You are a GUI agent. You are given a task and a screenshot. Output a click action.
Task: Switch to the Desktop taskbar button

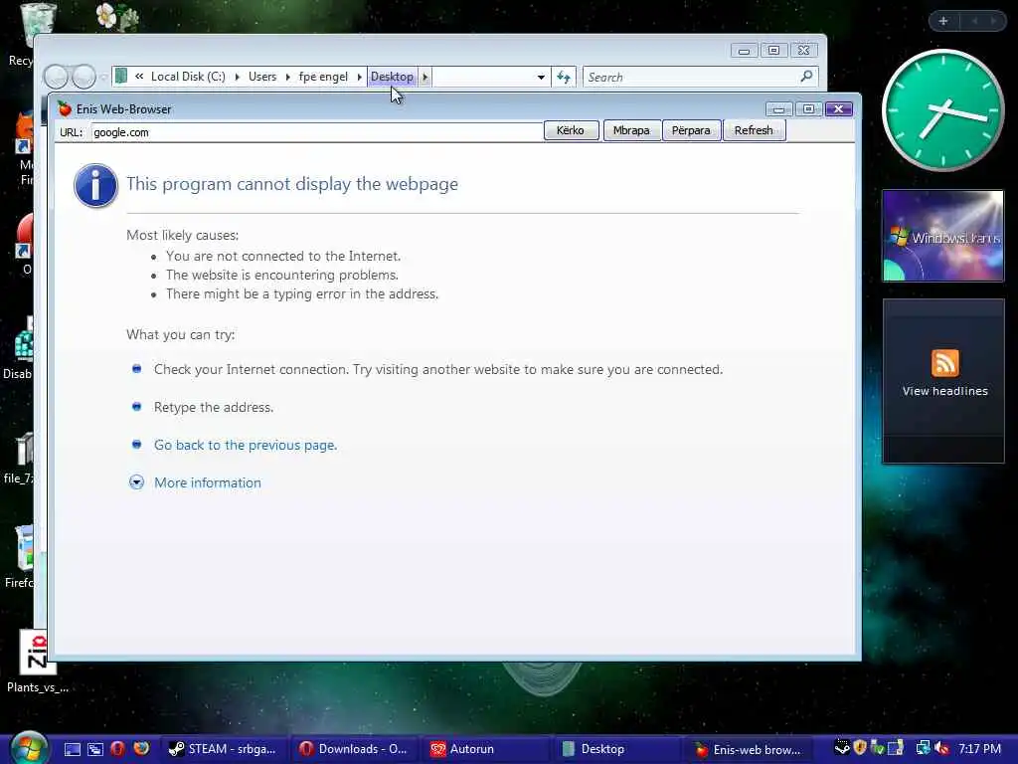pos(615,749)
